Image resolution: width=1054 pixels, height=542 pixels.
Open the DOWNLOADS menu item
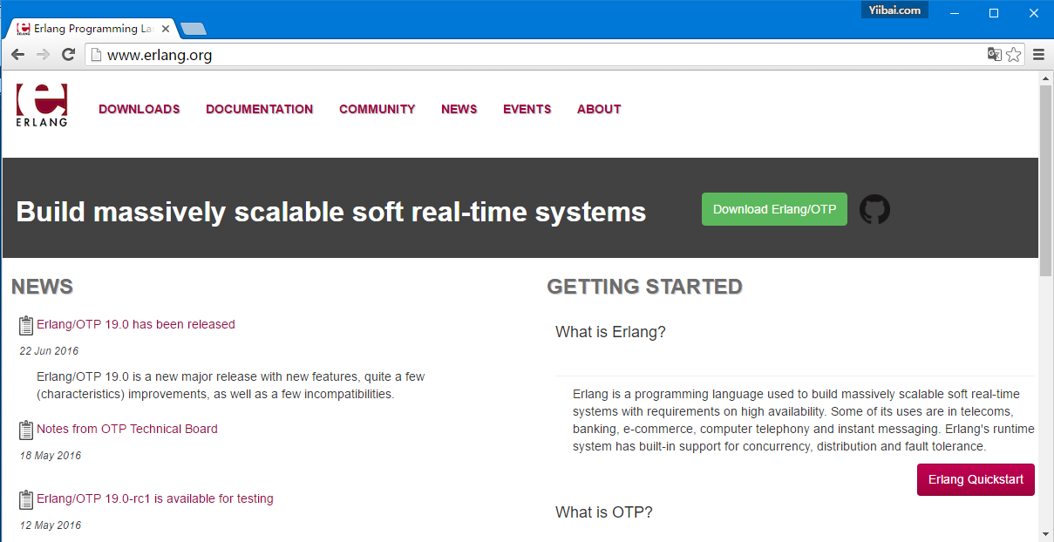(x=139, y=109)
